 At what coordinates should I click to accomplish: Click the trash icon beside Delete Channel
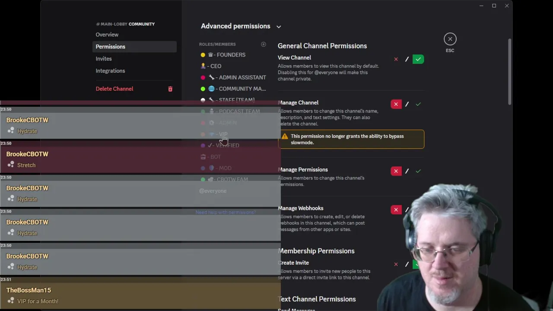[x=170, y=89]
